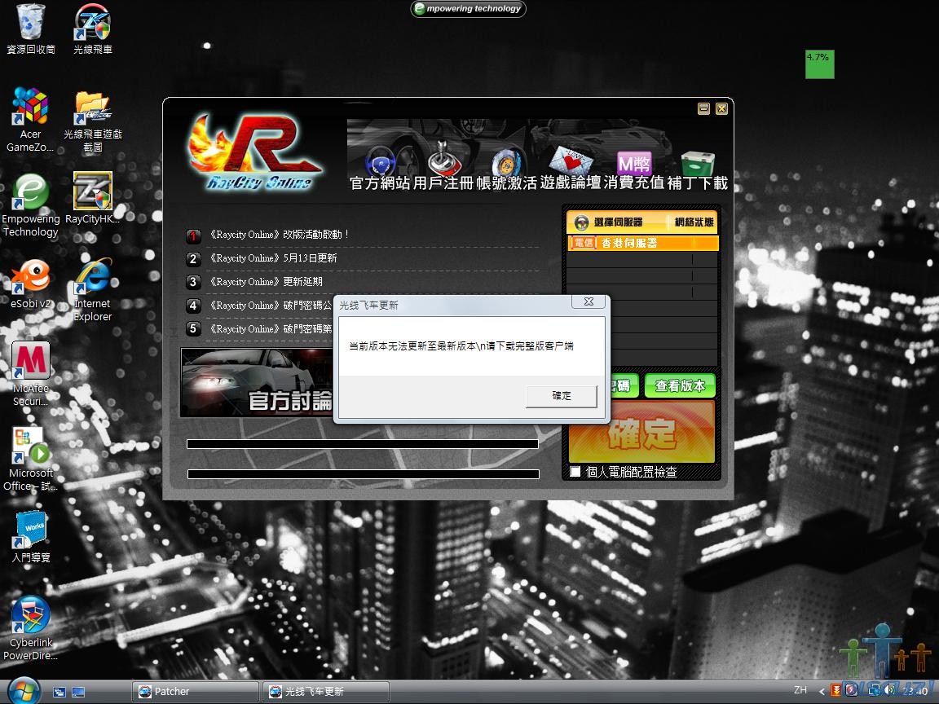Open the taskbar clock
Screen dimensions: 939x704
tap(915, 691)
